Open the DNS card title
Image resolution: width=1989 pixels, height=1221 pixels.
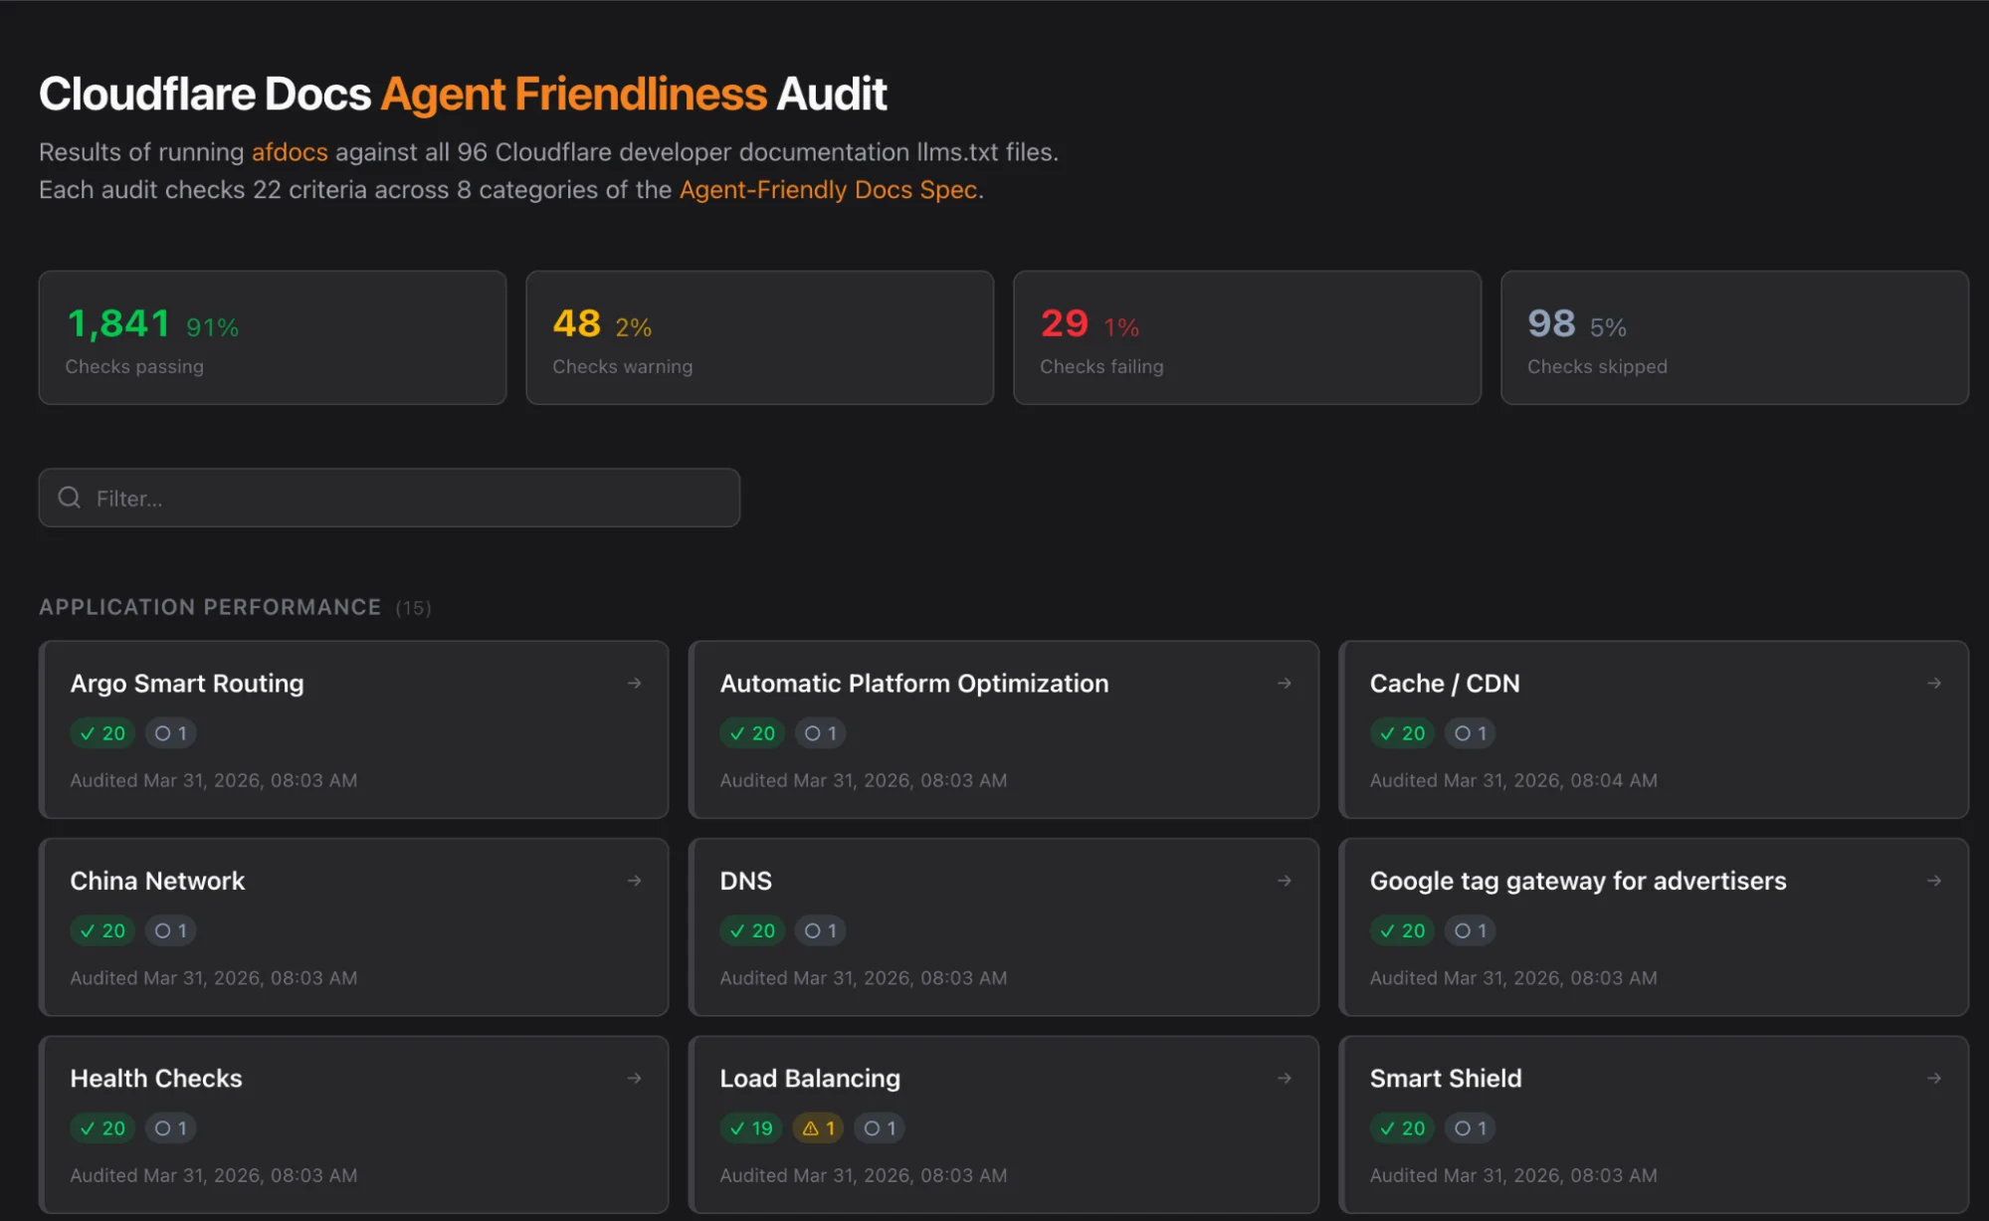(745, 881)
